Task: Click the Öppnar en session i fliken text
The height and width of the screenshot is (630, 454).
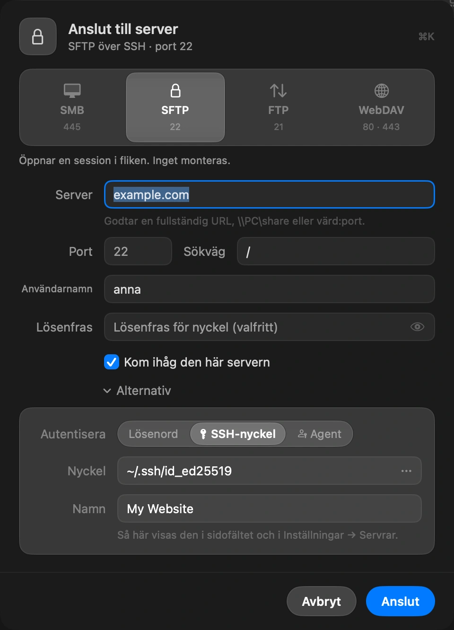Action: tap(124, 160)
